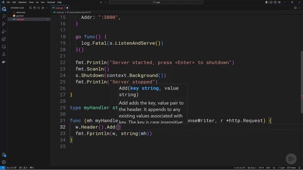Open the Run menu
The width and height of the screenshot is (303, 170).
[43, 2]
